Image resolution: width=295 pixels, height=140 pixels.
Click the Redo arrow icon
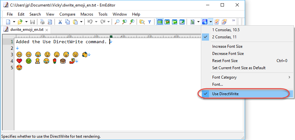click(103, 22)
